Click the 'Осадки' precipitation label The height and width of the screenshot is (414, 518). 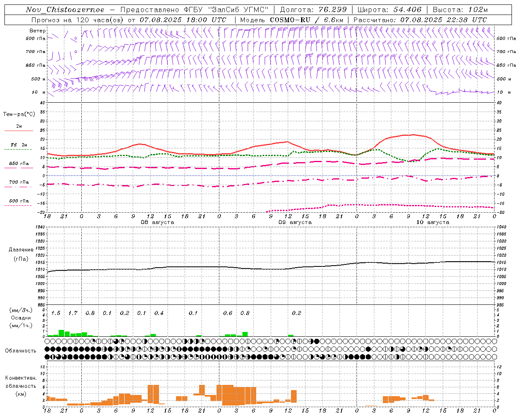point(21,318)
